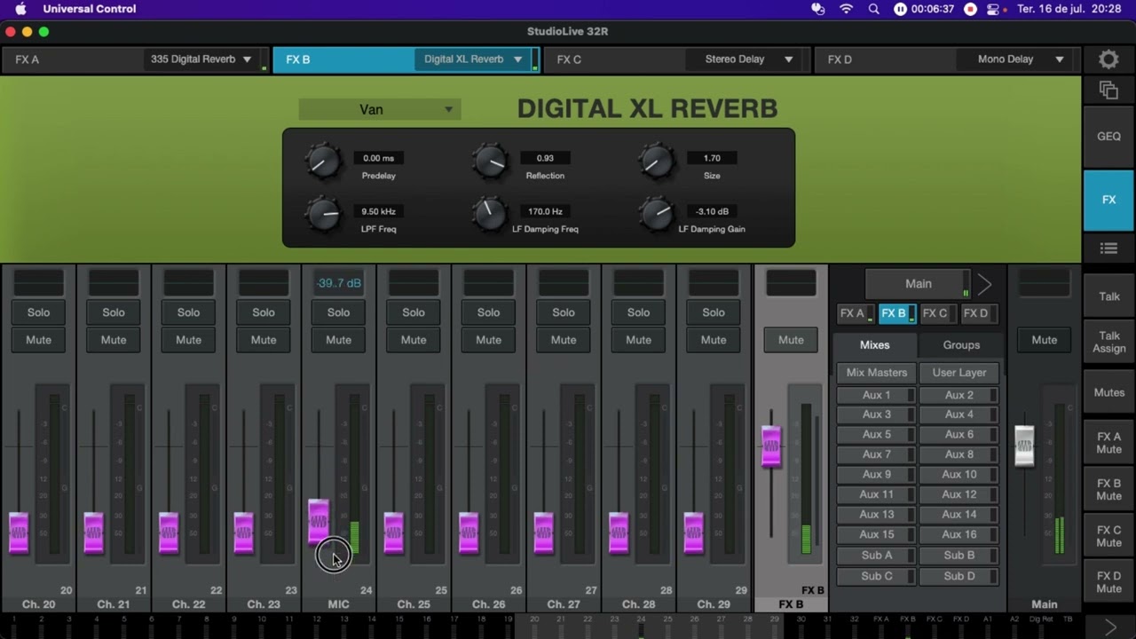The image size is (1136, 639).
Task: Open the Van preset dropdown
Action: (379, 110)
